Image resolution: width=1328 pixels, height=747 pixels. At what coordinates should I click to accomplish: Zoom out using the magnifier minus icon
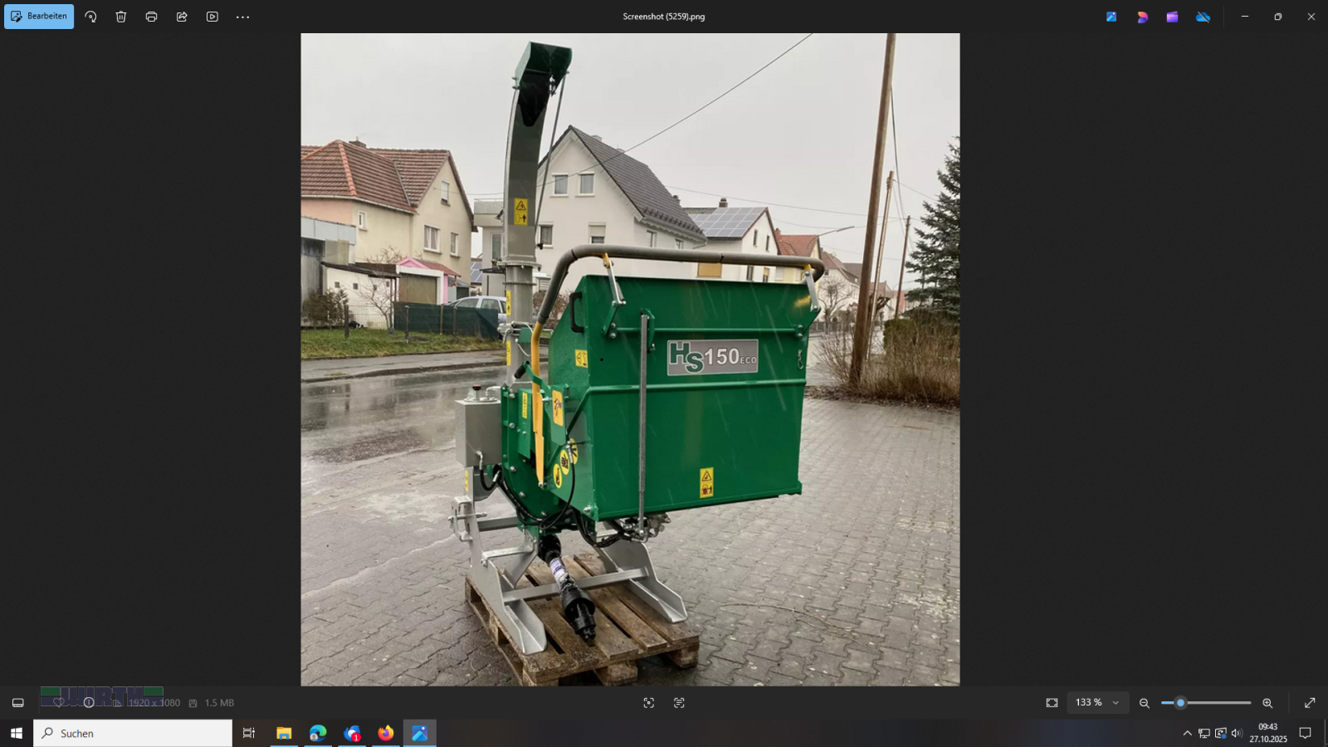pyautogui.click(x=1144, y=702)
